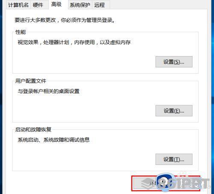Click 设置(T) under 启动和故障恢复
214x194 pixels.
tap(174, 159)
